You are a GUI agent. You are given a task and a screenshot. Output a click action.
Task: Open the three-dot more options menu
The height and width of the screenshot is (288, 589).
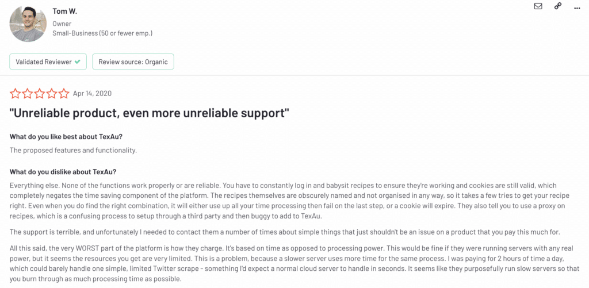[x=577, y=8]
